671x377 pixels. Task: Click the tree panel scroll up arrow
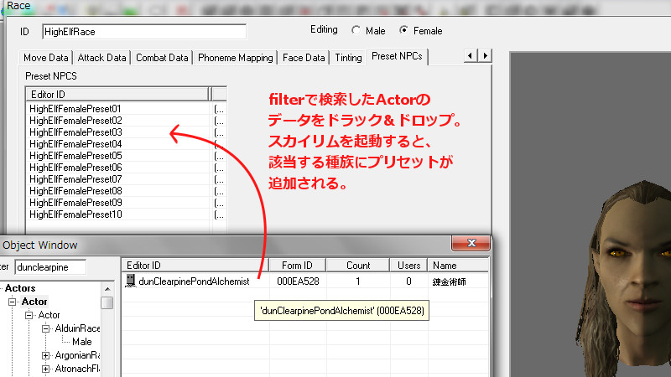pyautogui.click(x=107, y=289)
